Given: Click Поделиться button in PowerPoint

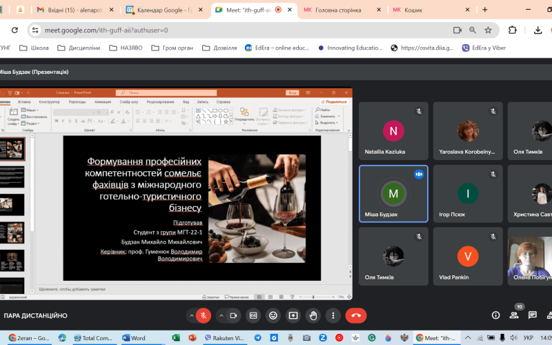Looking at the screenshot, I should 334,101.
